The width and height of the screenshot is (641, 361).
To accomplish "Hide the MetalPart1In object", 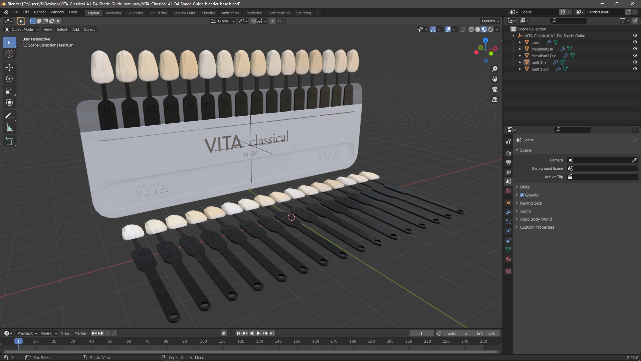I will point(635,49).
